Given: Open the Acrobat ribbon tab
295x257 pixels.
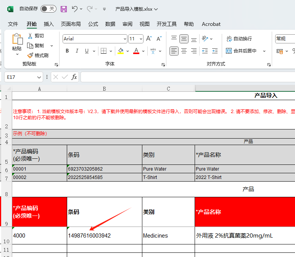Looking at the screenshot, I should coord(211,24).
